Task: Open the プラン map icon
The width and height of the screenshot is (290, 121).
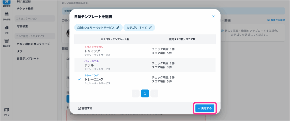Action: tap(6, 111)
